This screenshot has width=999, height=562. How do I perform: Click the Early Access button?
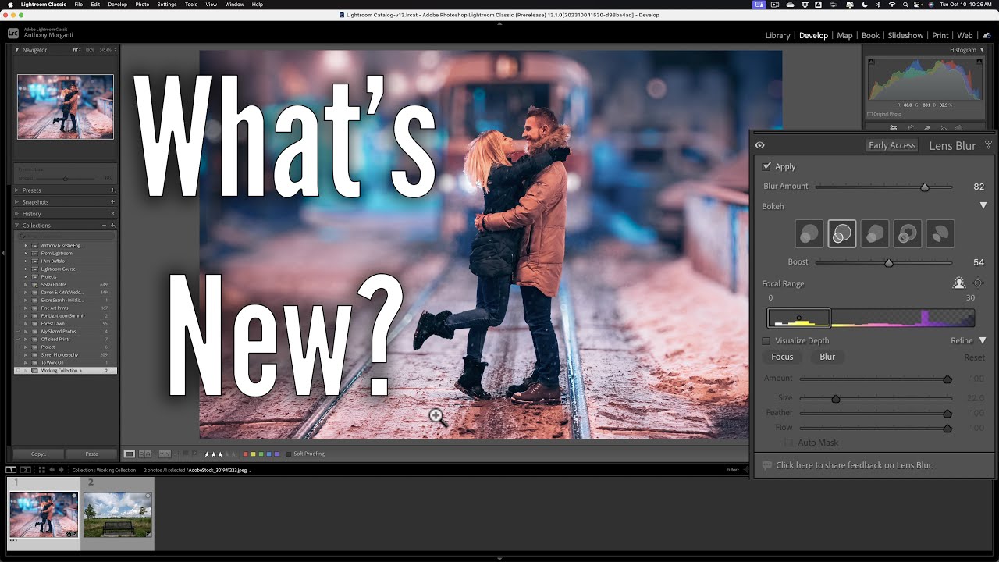point(892,145)
